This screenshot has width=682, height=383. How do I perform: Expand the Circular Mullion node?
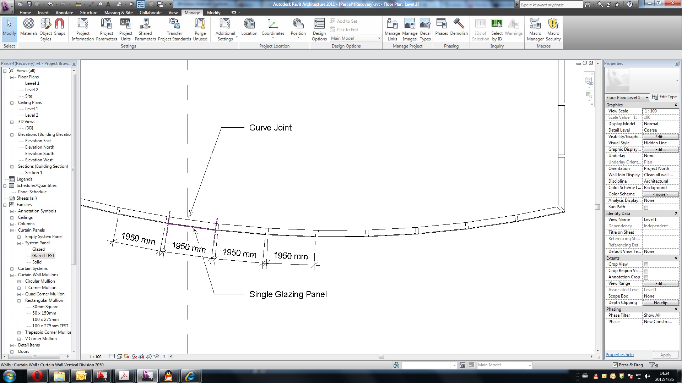(x=19, y=282)
